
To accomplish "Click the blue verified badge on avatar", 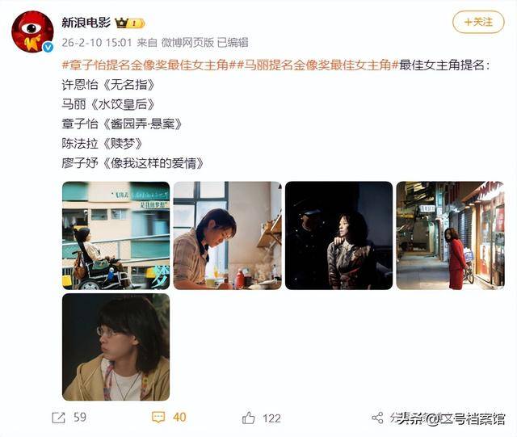I will click(x=48, y=48).
